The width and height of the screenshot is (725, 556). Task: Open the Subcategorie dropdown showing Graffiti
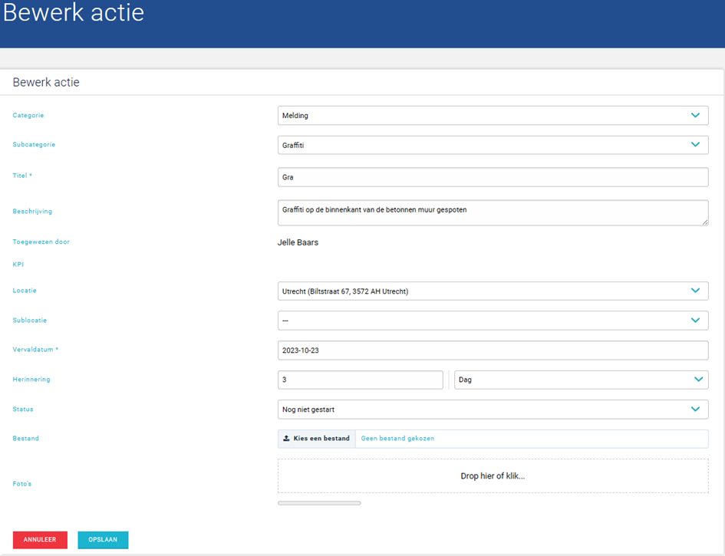493,145
